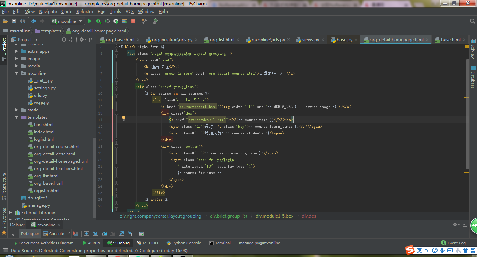
Task: Stop the running process with red square
Action: click(133, 21)
